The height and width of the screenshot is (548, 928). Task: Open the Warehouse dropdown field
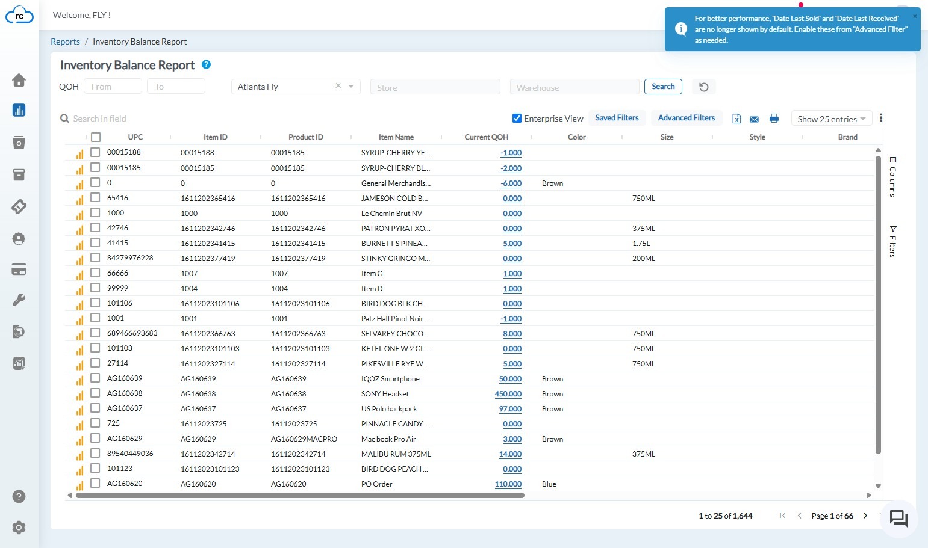(x=575, y=87)
